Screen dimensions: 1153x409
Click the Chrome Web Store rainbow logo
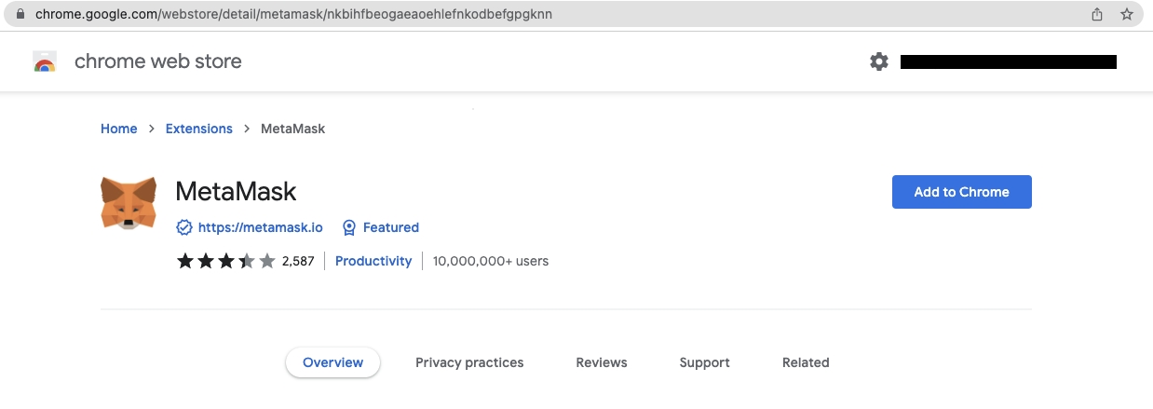tap(45, 62)
